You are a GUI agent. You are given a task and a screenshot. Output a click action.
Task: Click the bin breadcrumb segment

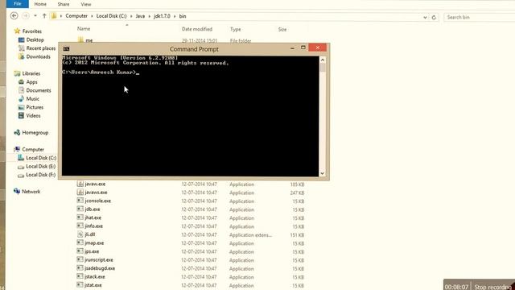point(183,16)
